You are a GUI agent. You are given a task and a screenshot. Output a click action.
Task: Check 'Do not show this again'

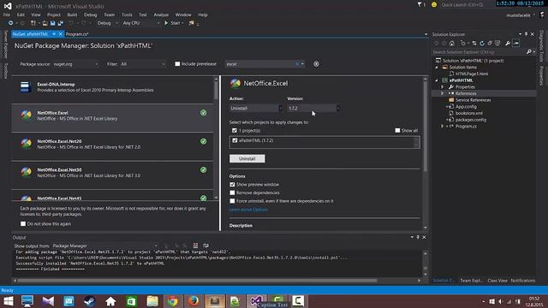coord(23,224)
